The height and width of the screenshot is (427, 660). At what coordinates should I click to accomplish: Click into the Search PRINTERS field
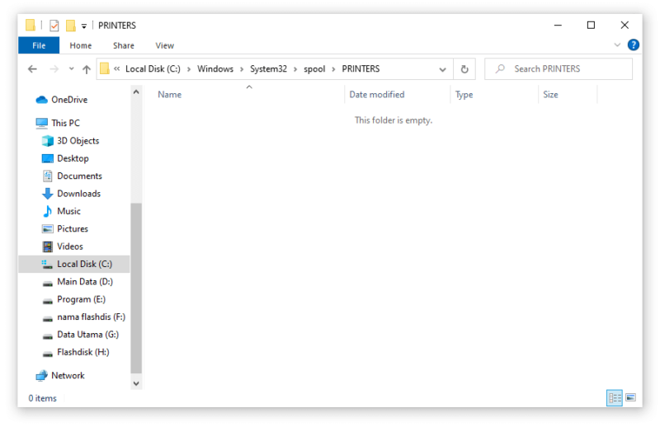pos(559,69)
